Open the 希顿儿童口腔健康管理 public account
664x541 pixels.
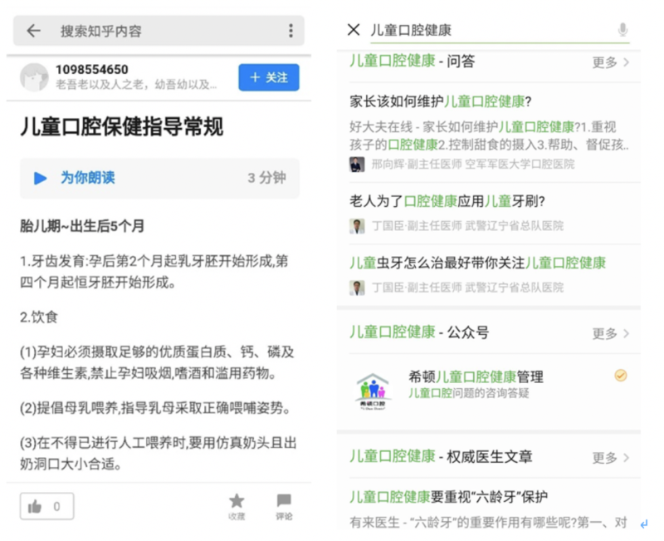click(489, 391)
